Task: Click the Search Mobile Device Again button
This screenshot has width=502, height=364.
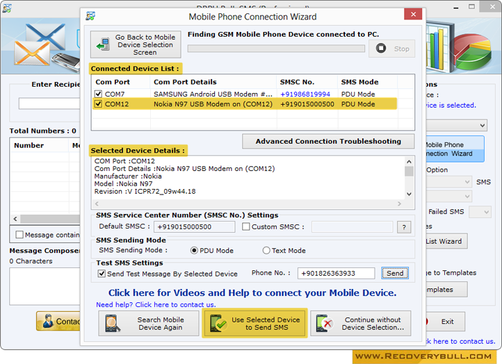Action: click(x=149, y=324)
